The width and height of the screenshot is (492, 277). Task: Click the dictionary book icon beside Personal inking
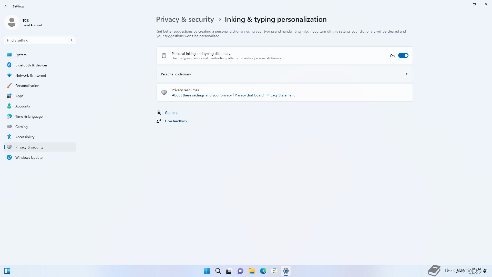pos(164,55)
